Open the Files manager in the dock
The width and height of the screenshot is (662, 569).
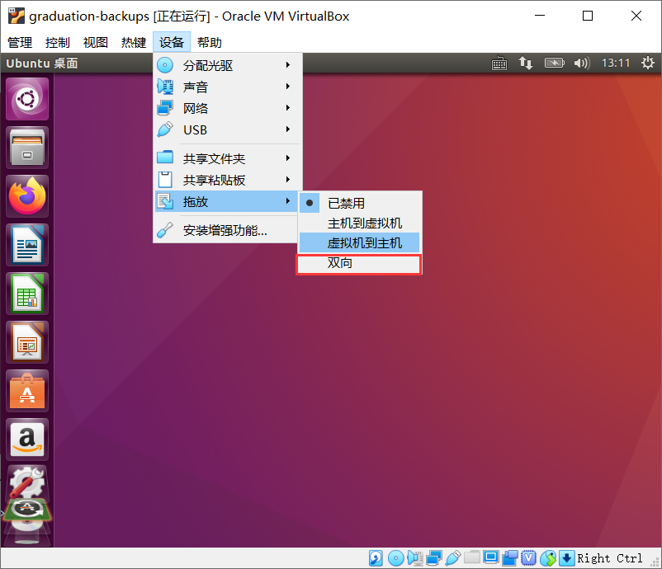coord(27,148)
